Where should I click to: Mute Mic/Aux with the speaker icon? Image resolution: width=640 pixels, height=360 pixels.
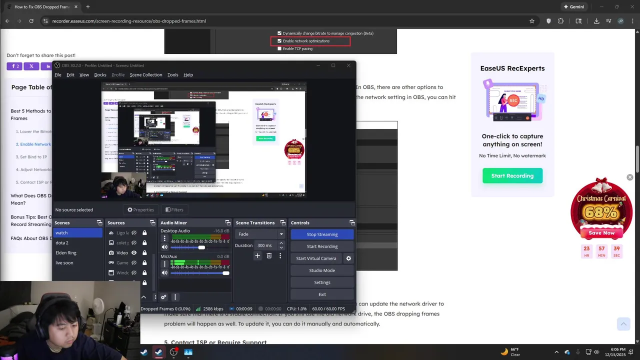point(164,272)
